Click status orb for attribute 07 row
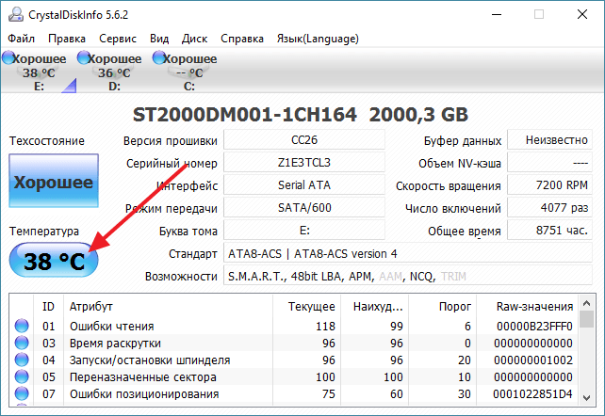The width and height of the screenshot is (605, 416). (21, 394)
